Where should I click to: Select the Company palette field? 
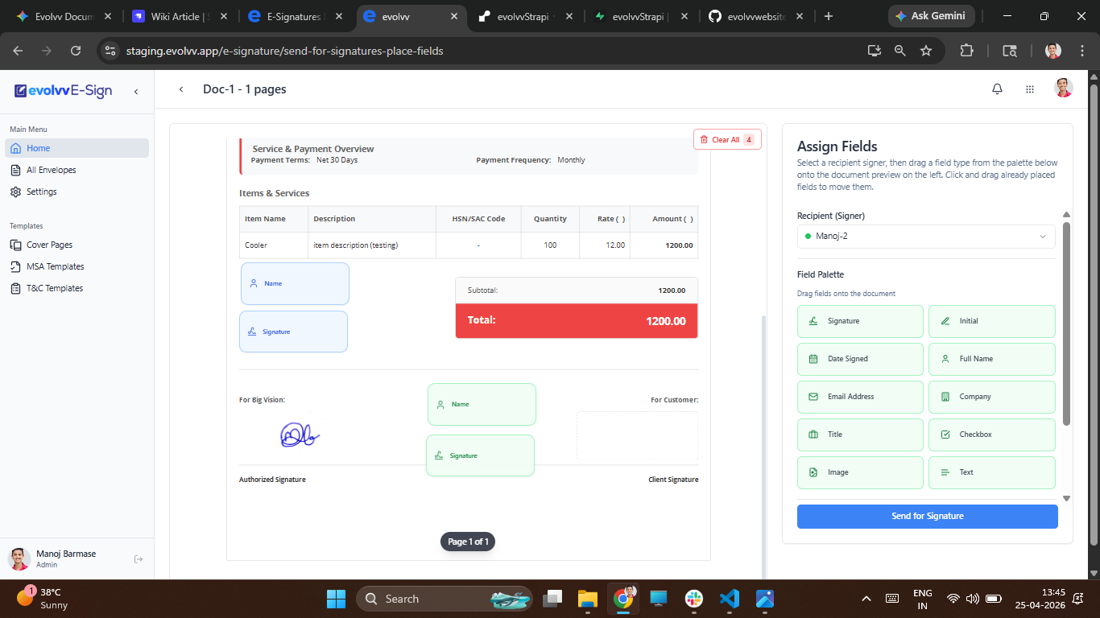992,397
